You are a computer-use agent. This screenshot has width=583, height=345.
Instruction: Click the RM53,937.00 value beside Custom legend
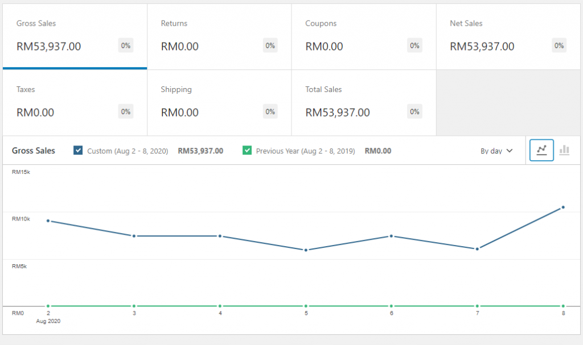pos(200,151)
